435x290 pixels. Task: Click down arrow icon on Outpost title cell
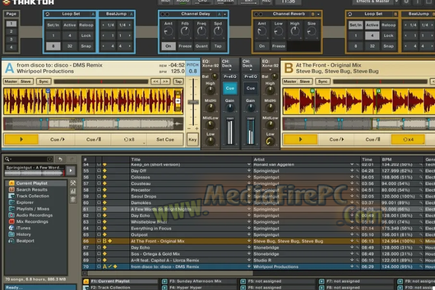click(249, 234)
